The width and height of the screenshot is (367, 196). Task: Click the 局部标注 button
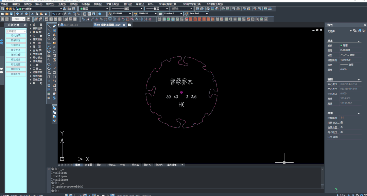tap(16, 40)
